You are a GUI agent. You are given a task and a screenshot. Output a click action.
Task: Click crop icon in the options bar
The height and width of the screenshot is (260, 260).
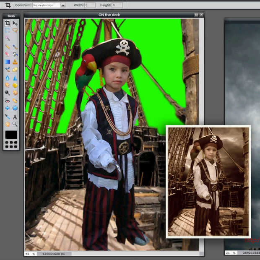click(x=8, y=5)
